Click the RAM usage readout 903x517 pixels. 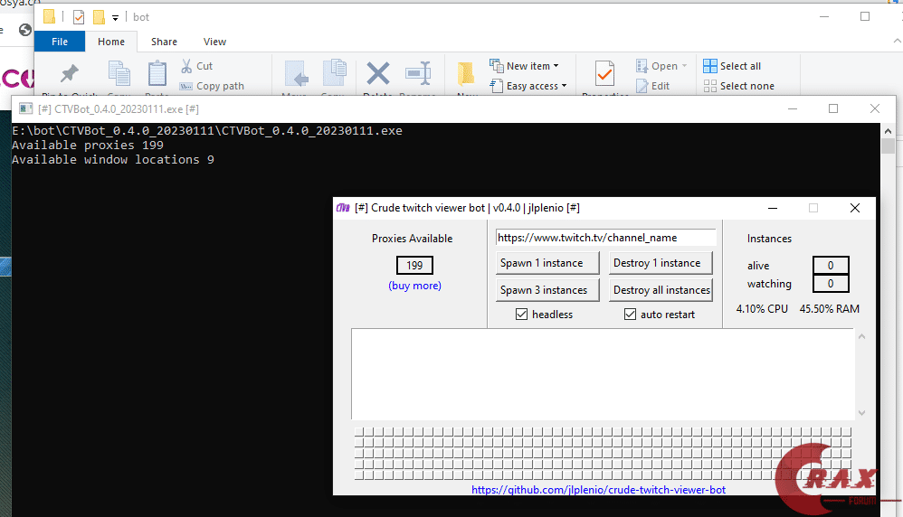[x=830, y=309]
